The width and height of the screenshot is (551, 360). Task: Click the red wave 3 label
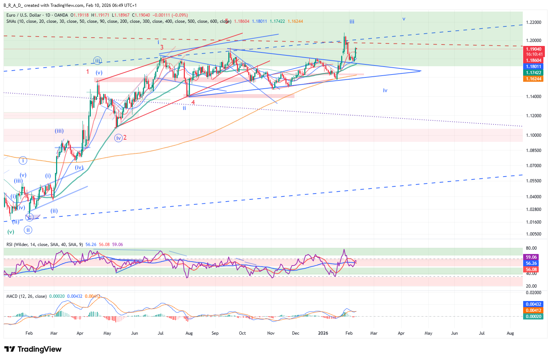[x=162, y=47]
